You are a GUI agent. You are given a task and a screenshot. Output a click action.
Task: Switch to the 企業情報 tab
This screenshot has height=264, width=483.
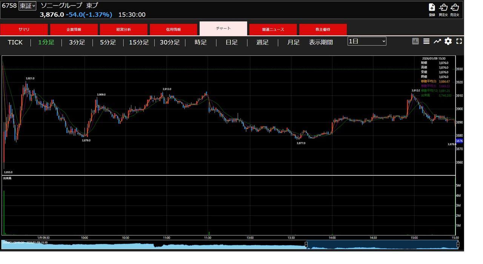[x=74, y=29]
